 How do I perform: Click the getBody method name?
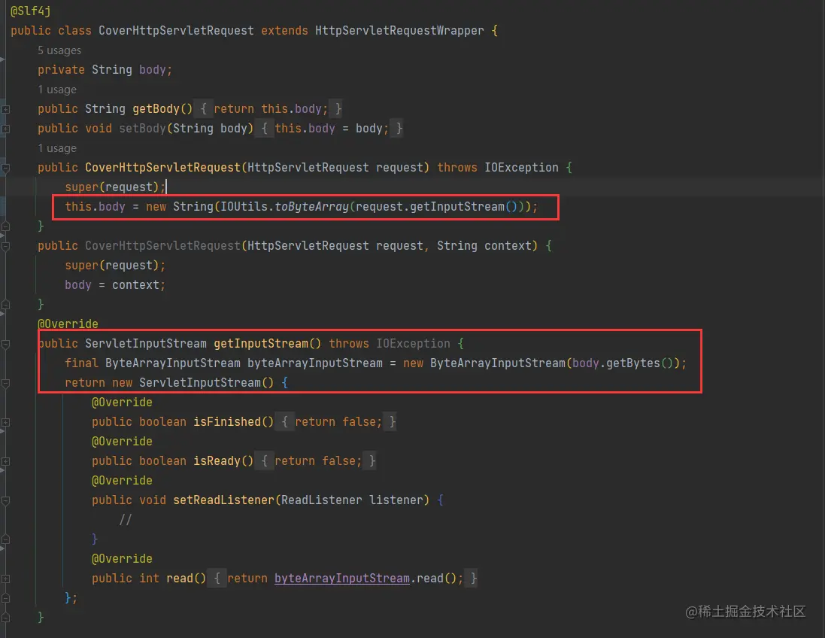pyautogui.click(x=156, y=109)
